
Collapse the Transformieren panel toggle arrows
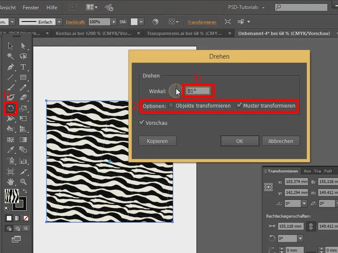click(265, 171)
